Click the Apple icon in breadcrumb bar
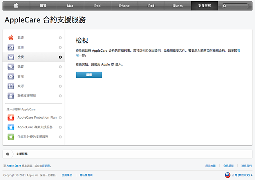This screenshot has width=255, height=180. 8,154
